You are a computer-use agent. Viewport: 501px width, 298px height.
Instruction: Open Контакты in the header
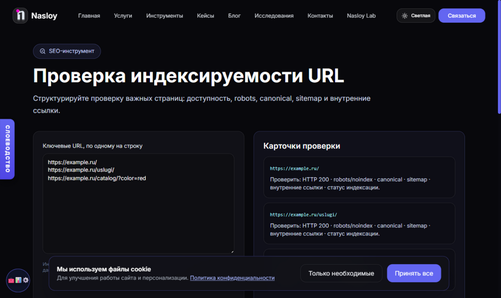(x=320, y=16)
